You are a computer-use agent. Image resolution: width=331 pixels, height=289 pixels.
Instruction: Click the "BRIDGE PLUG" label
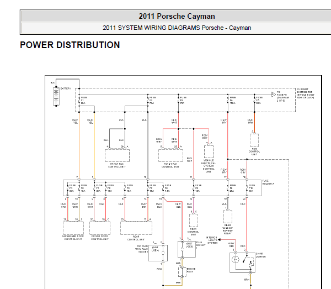click(x=191, y=270)
